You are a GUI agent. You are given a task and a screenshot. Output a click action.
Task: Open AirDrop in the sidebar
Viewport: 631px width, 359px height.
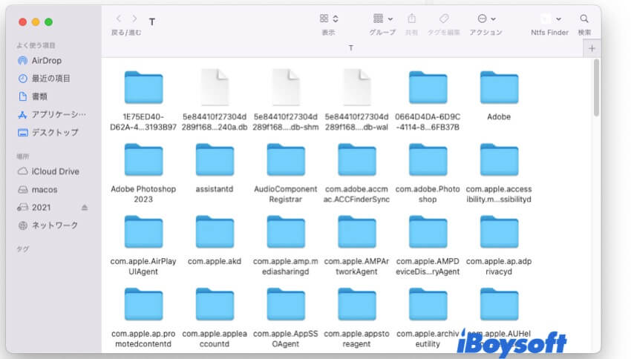45,61
